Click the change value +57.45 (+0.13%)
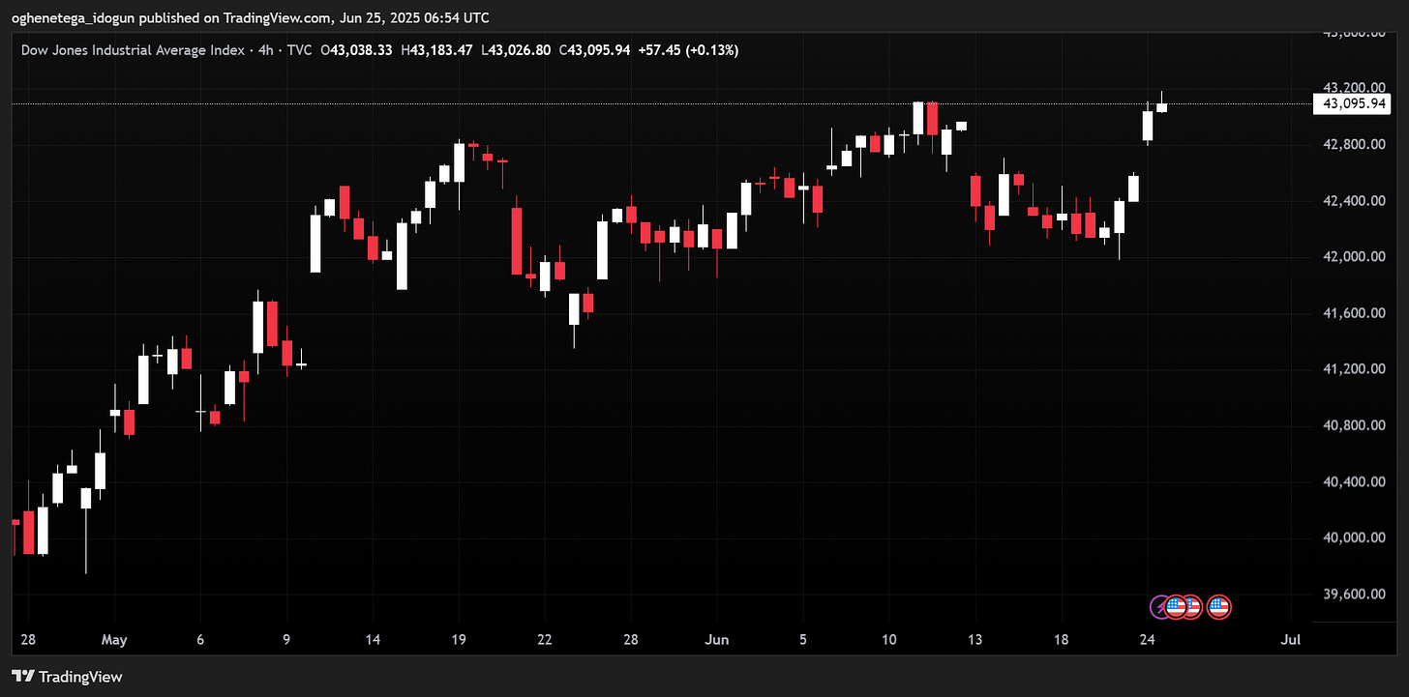This screenshot has height=697, width=1409. tap(688, 50)
